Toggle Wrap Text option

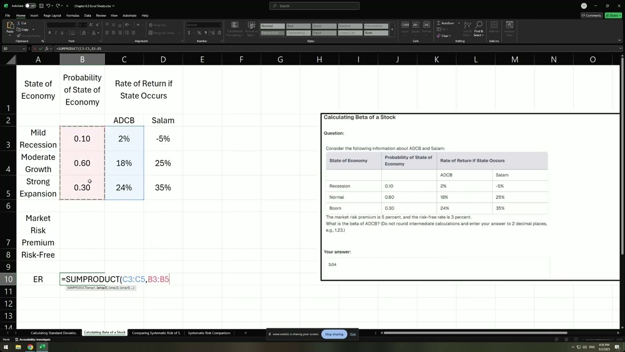point(157,25)
